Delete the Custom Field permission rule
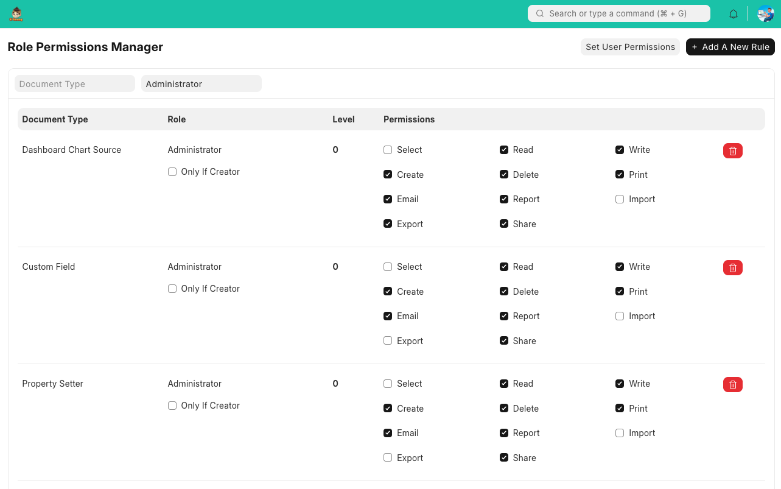 pyautogui.click(x=732, y=267)
